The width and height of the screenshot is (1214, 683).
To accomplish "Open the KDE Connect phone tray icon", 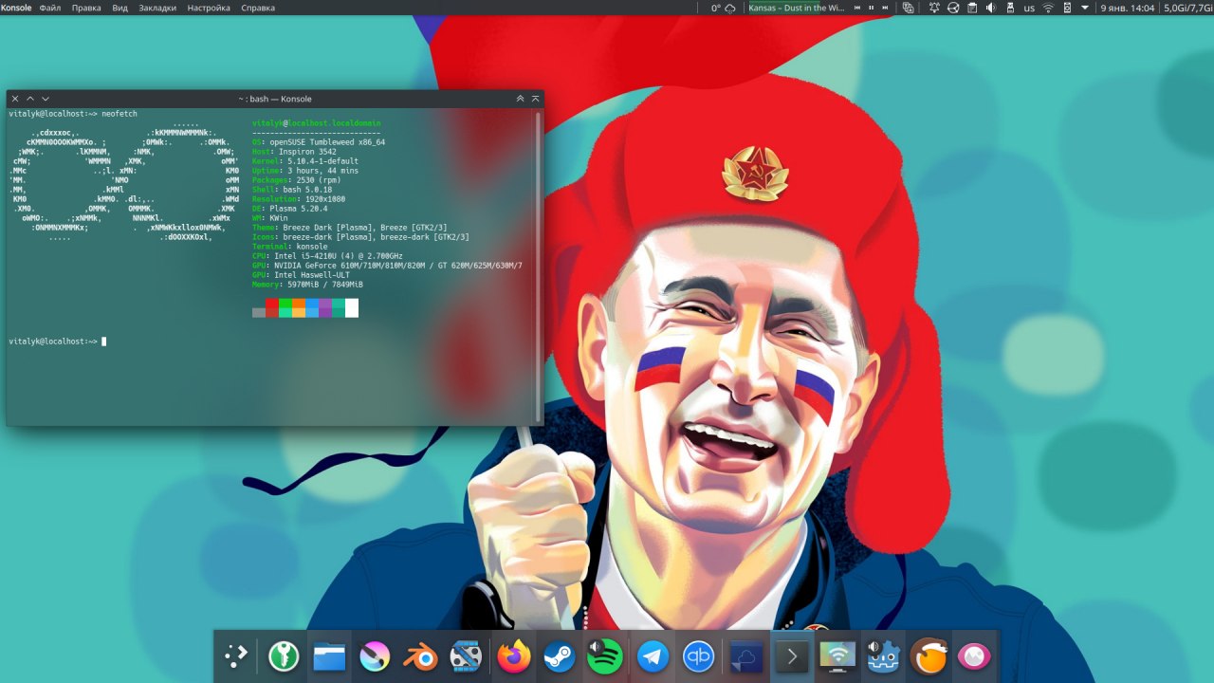I will (1067, 8).
